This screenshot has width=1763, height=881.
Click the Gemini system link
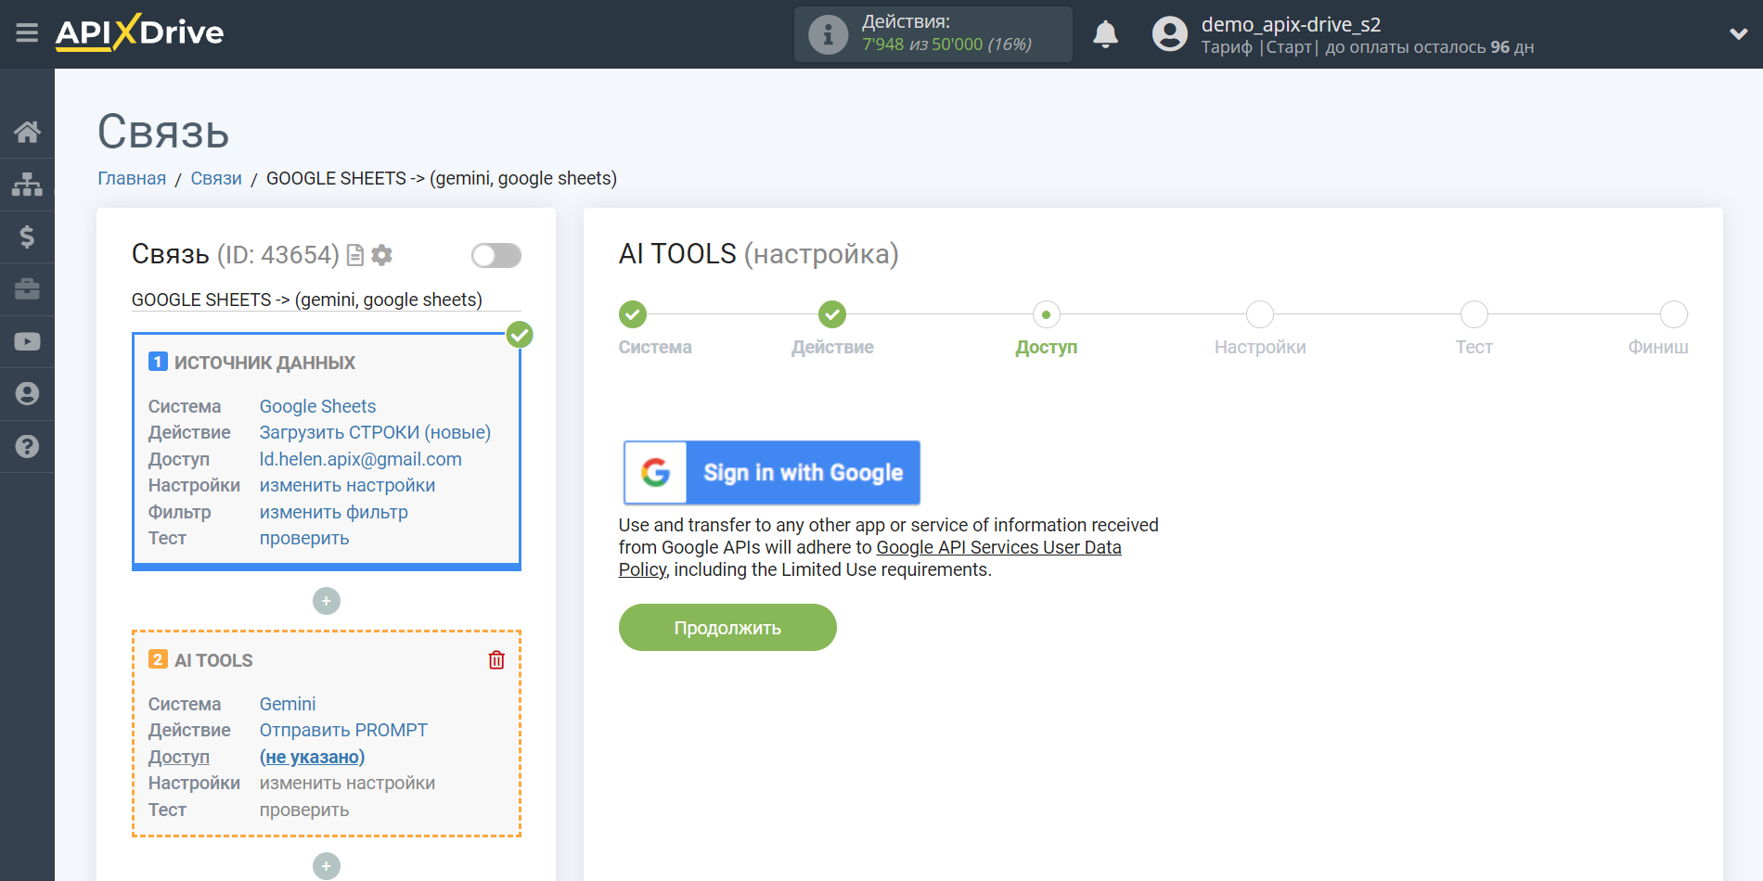pos(287,704)
